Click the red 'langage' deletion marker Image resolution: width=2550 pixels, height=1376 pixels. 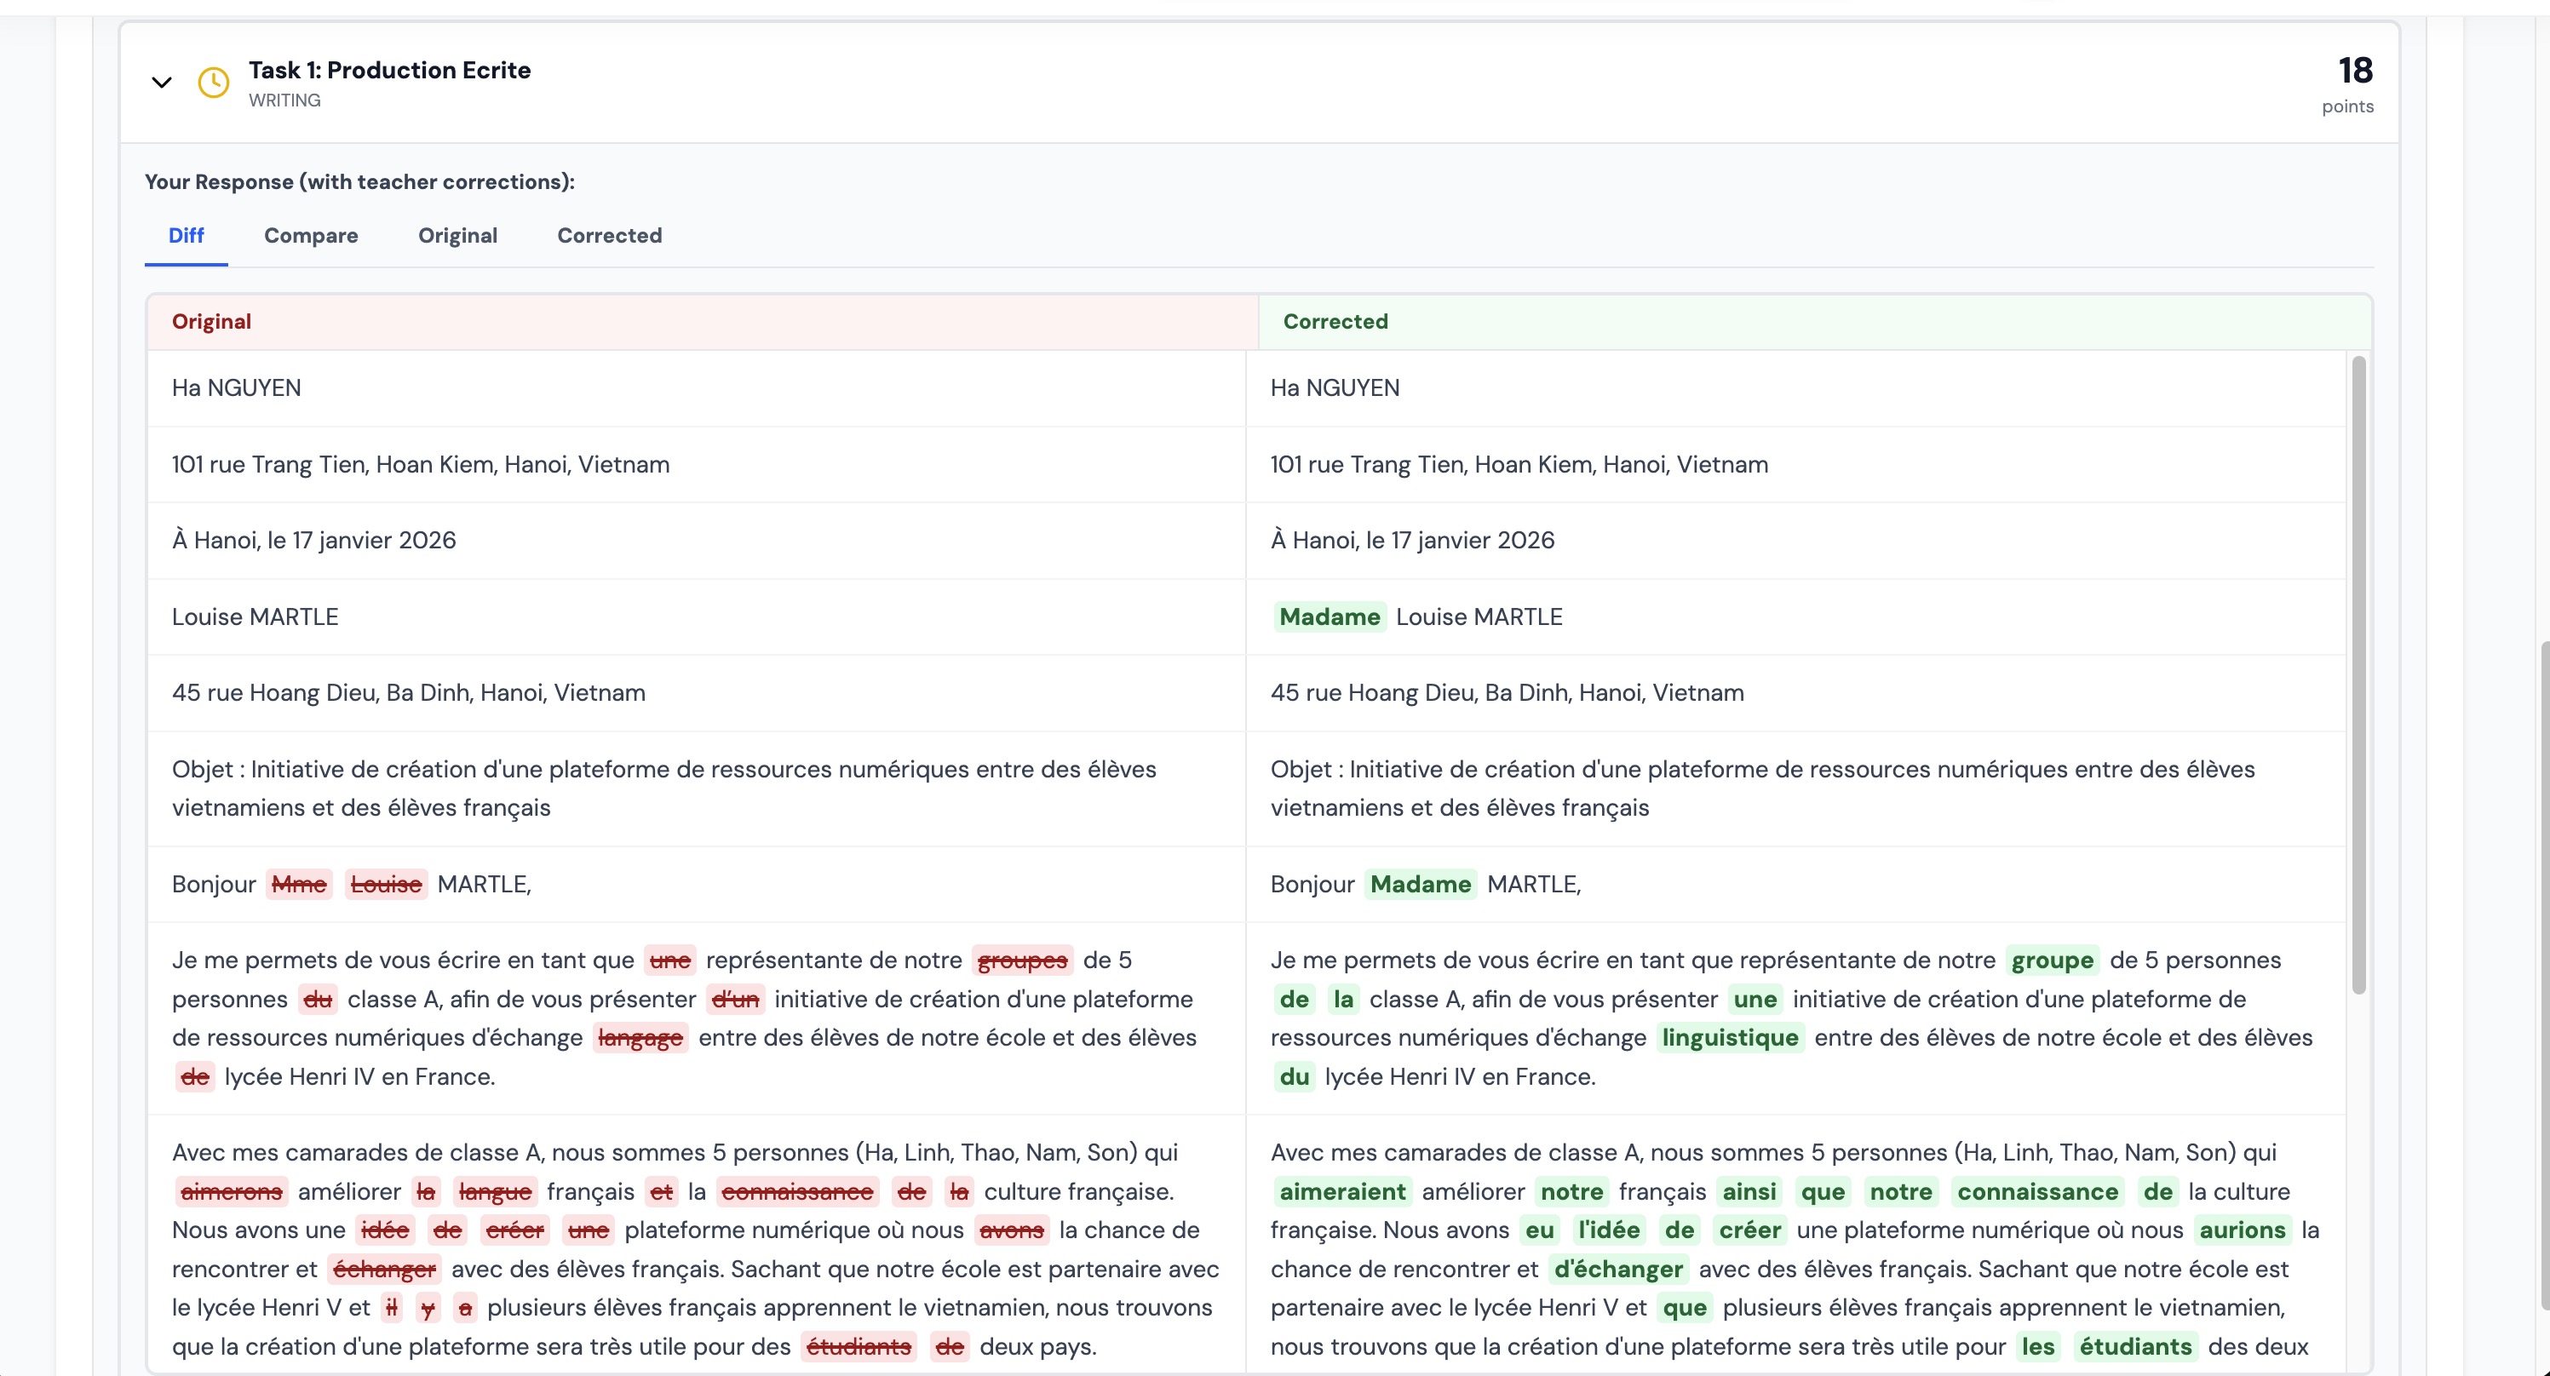640,1037
